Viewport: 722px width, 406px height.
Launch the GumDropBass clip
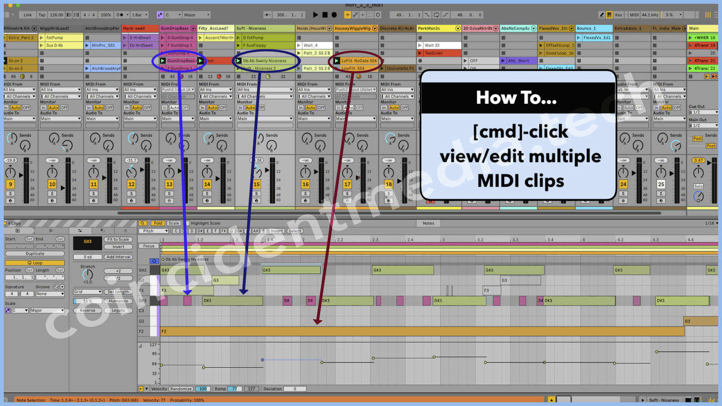tap(163, 61)
